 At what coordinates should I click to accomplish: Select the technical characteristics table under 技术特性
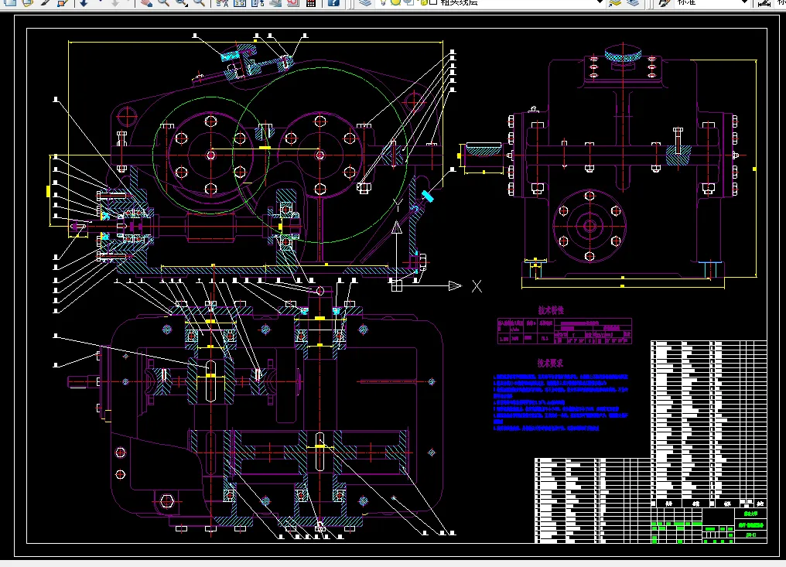[x=565, y=331]
